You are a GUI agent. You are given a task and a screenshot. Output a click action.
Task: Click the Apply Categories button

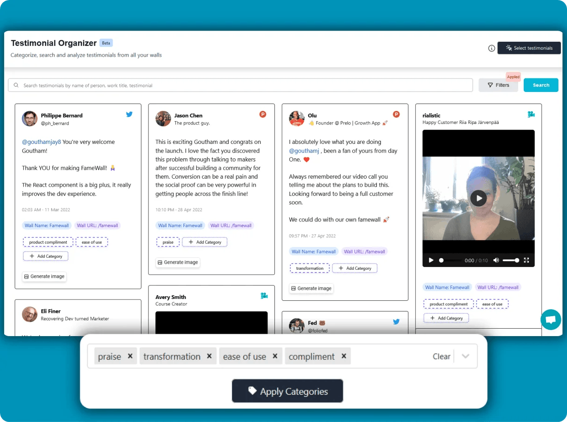click(287, 391)
